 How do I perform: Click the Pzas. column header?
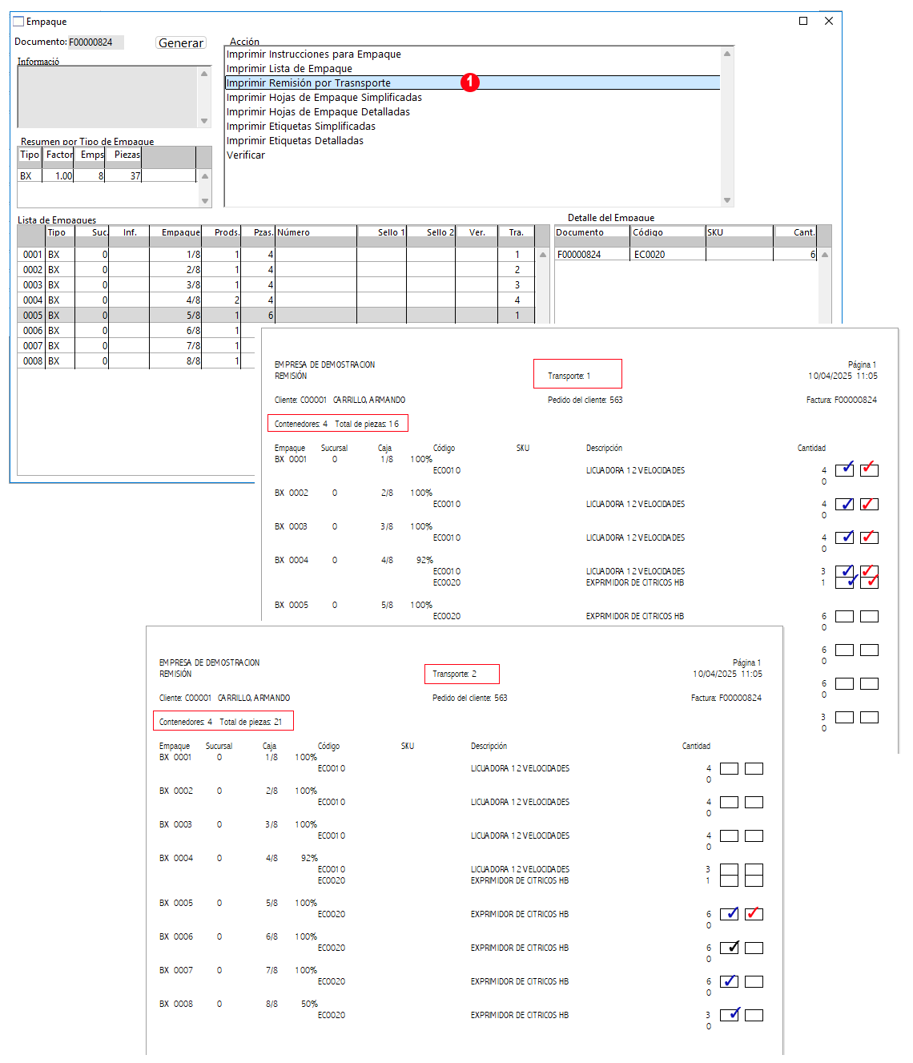pos(258,232)
